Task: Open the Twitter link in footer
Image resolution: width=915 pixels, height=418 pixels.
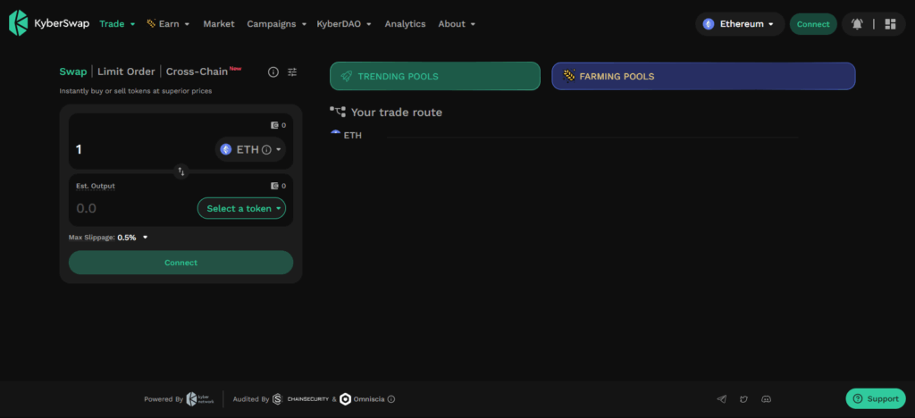Action: point(744,399)
